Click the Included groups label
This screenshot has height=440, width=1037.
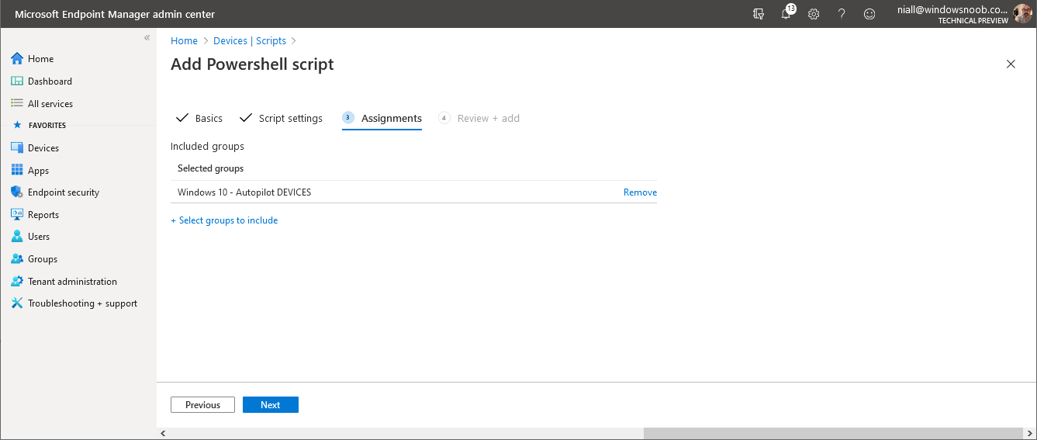207,146
